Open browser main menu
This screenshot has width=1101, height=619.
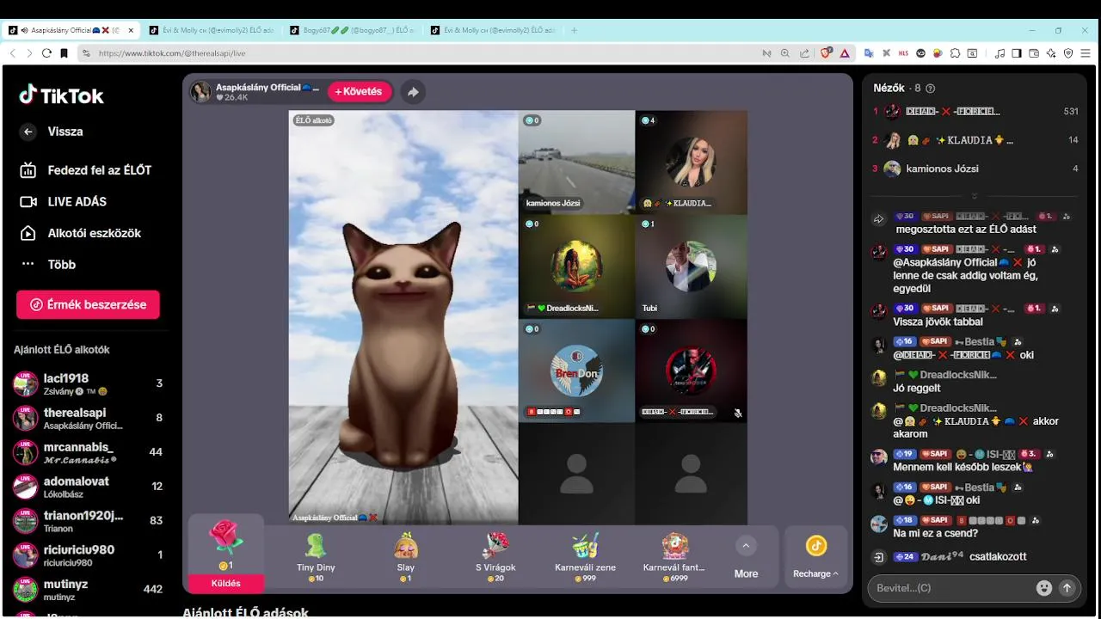1086,53
